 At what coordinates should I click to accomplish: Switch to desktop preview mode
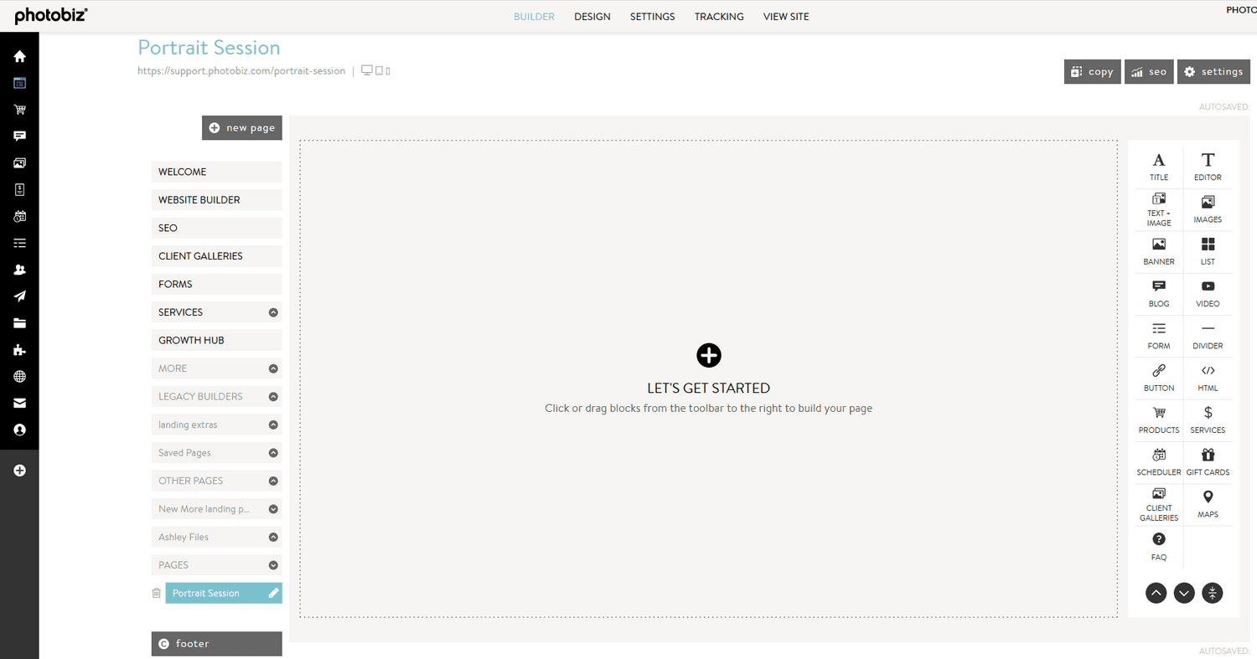(367, 70)
